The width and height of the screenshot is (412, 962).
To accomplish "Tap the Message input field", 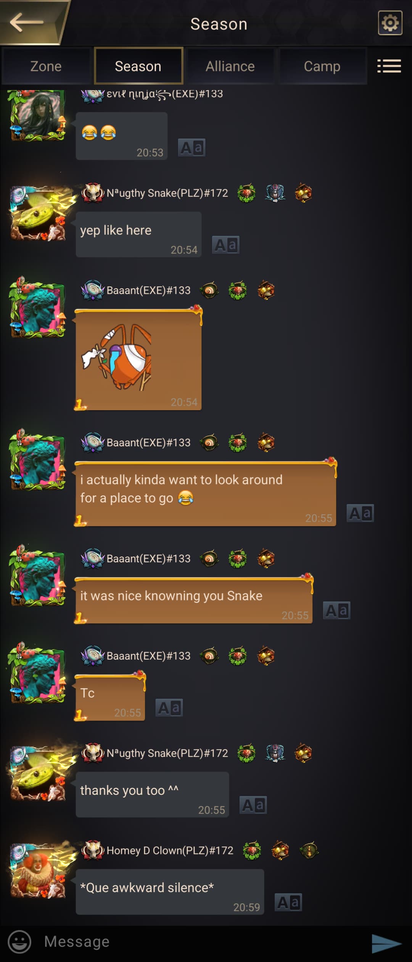I will (x=198, y=942).
